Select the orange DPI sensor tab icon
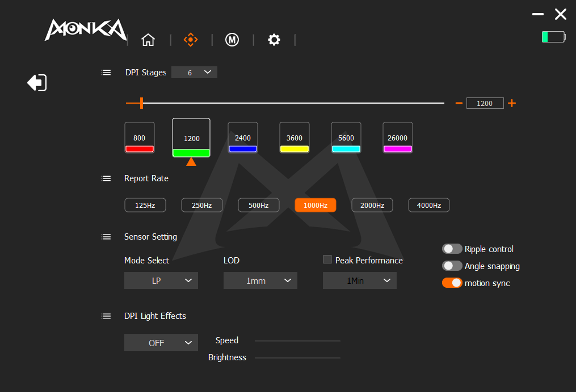The height and width of the screenshot is (392, 576). (190, 40)
